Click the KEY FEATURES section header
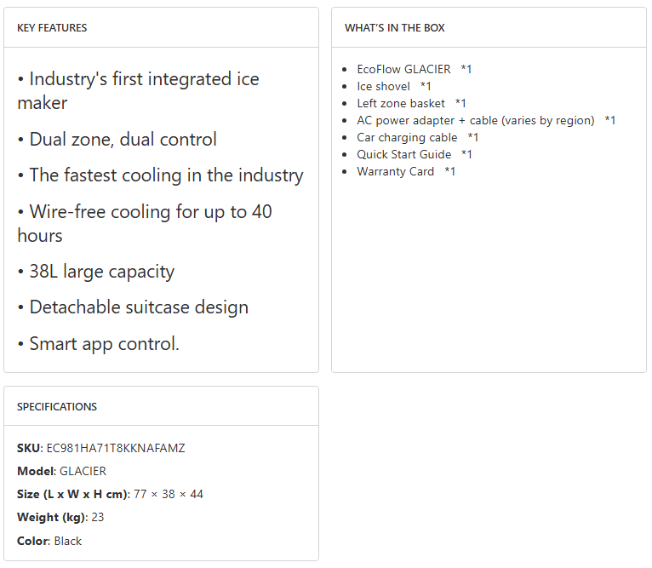 click(x=52, y=28)
